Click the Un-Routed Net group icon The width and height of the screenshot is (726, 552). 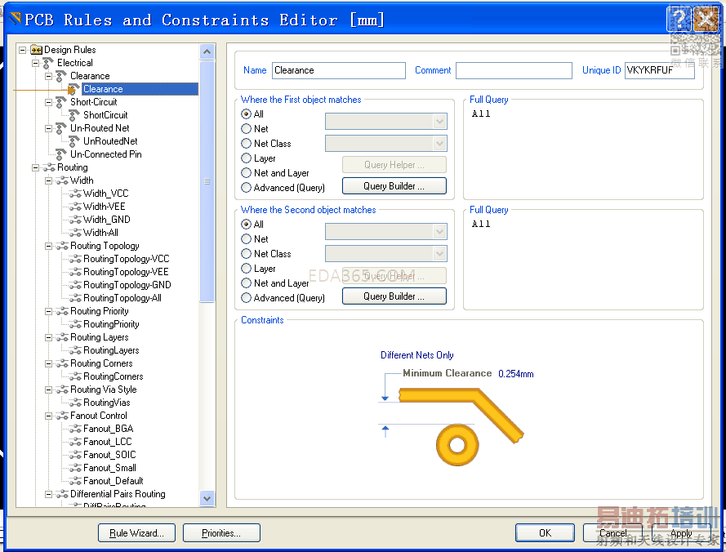(x=61, y=128)
